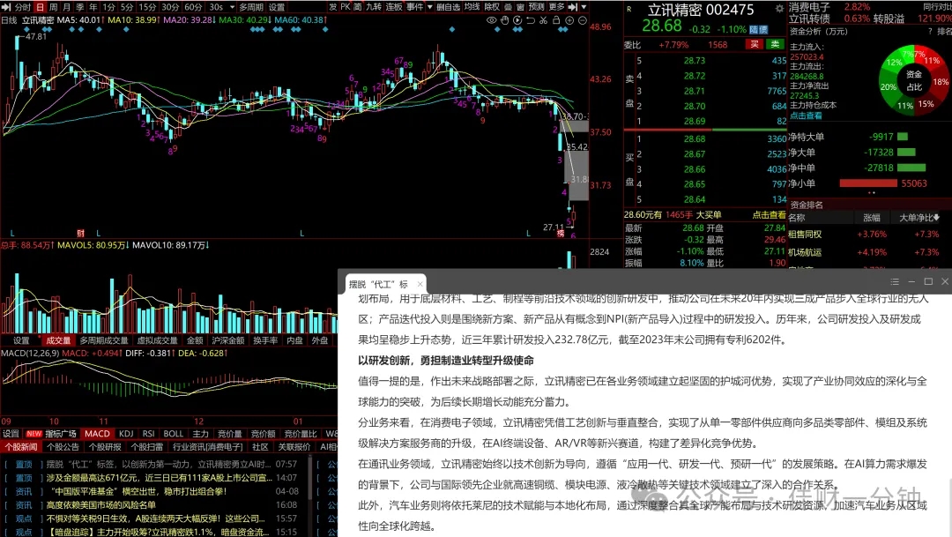
Task: Open the 更多 toolbar menu
Action: click(556, 7)
